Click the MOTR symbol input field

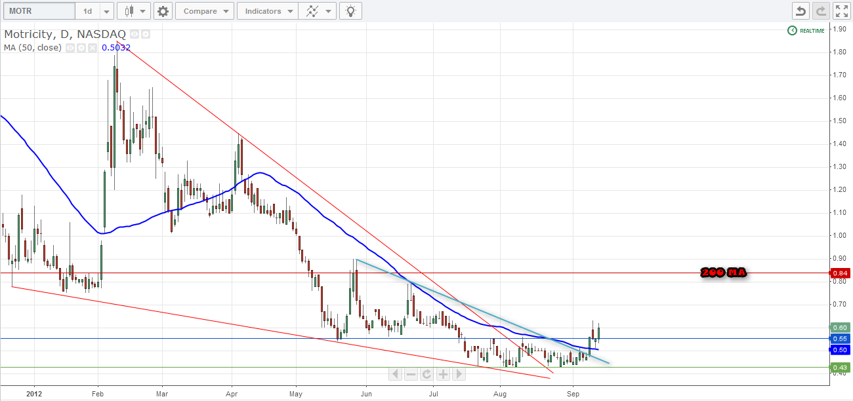pyautogui.click(x=38, y=11)
